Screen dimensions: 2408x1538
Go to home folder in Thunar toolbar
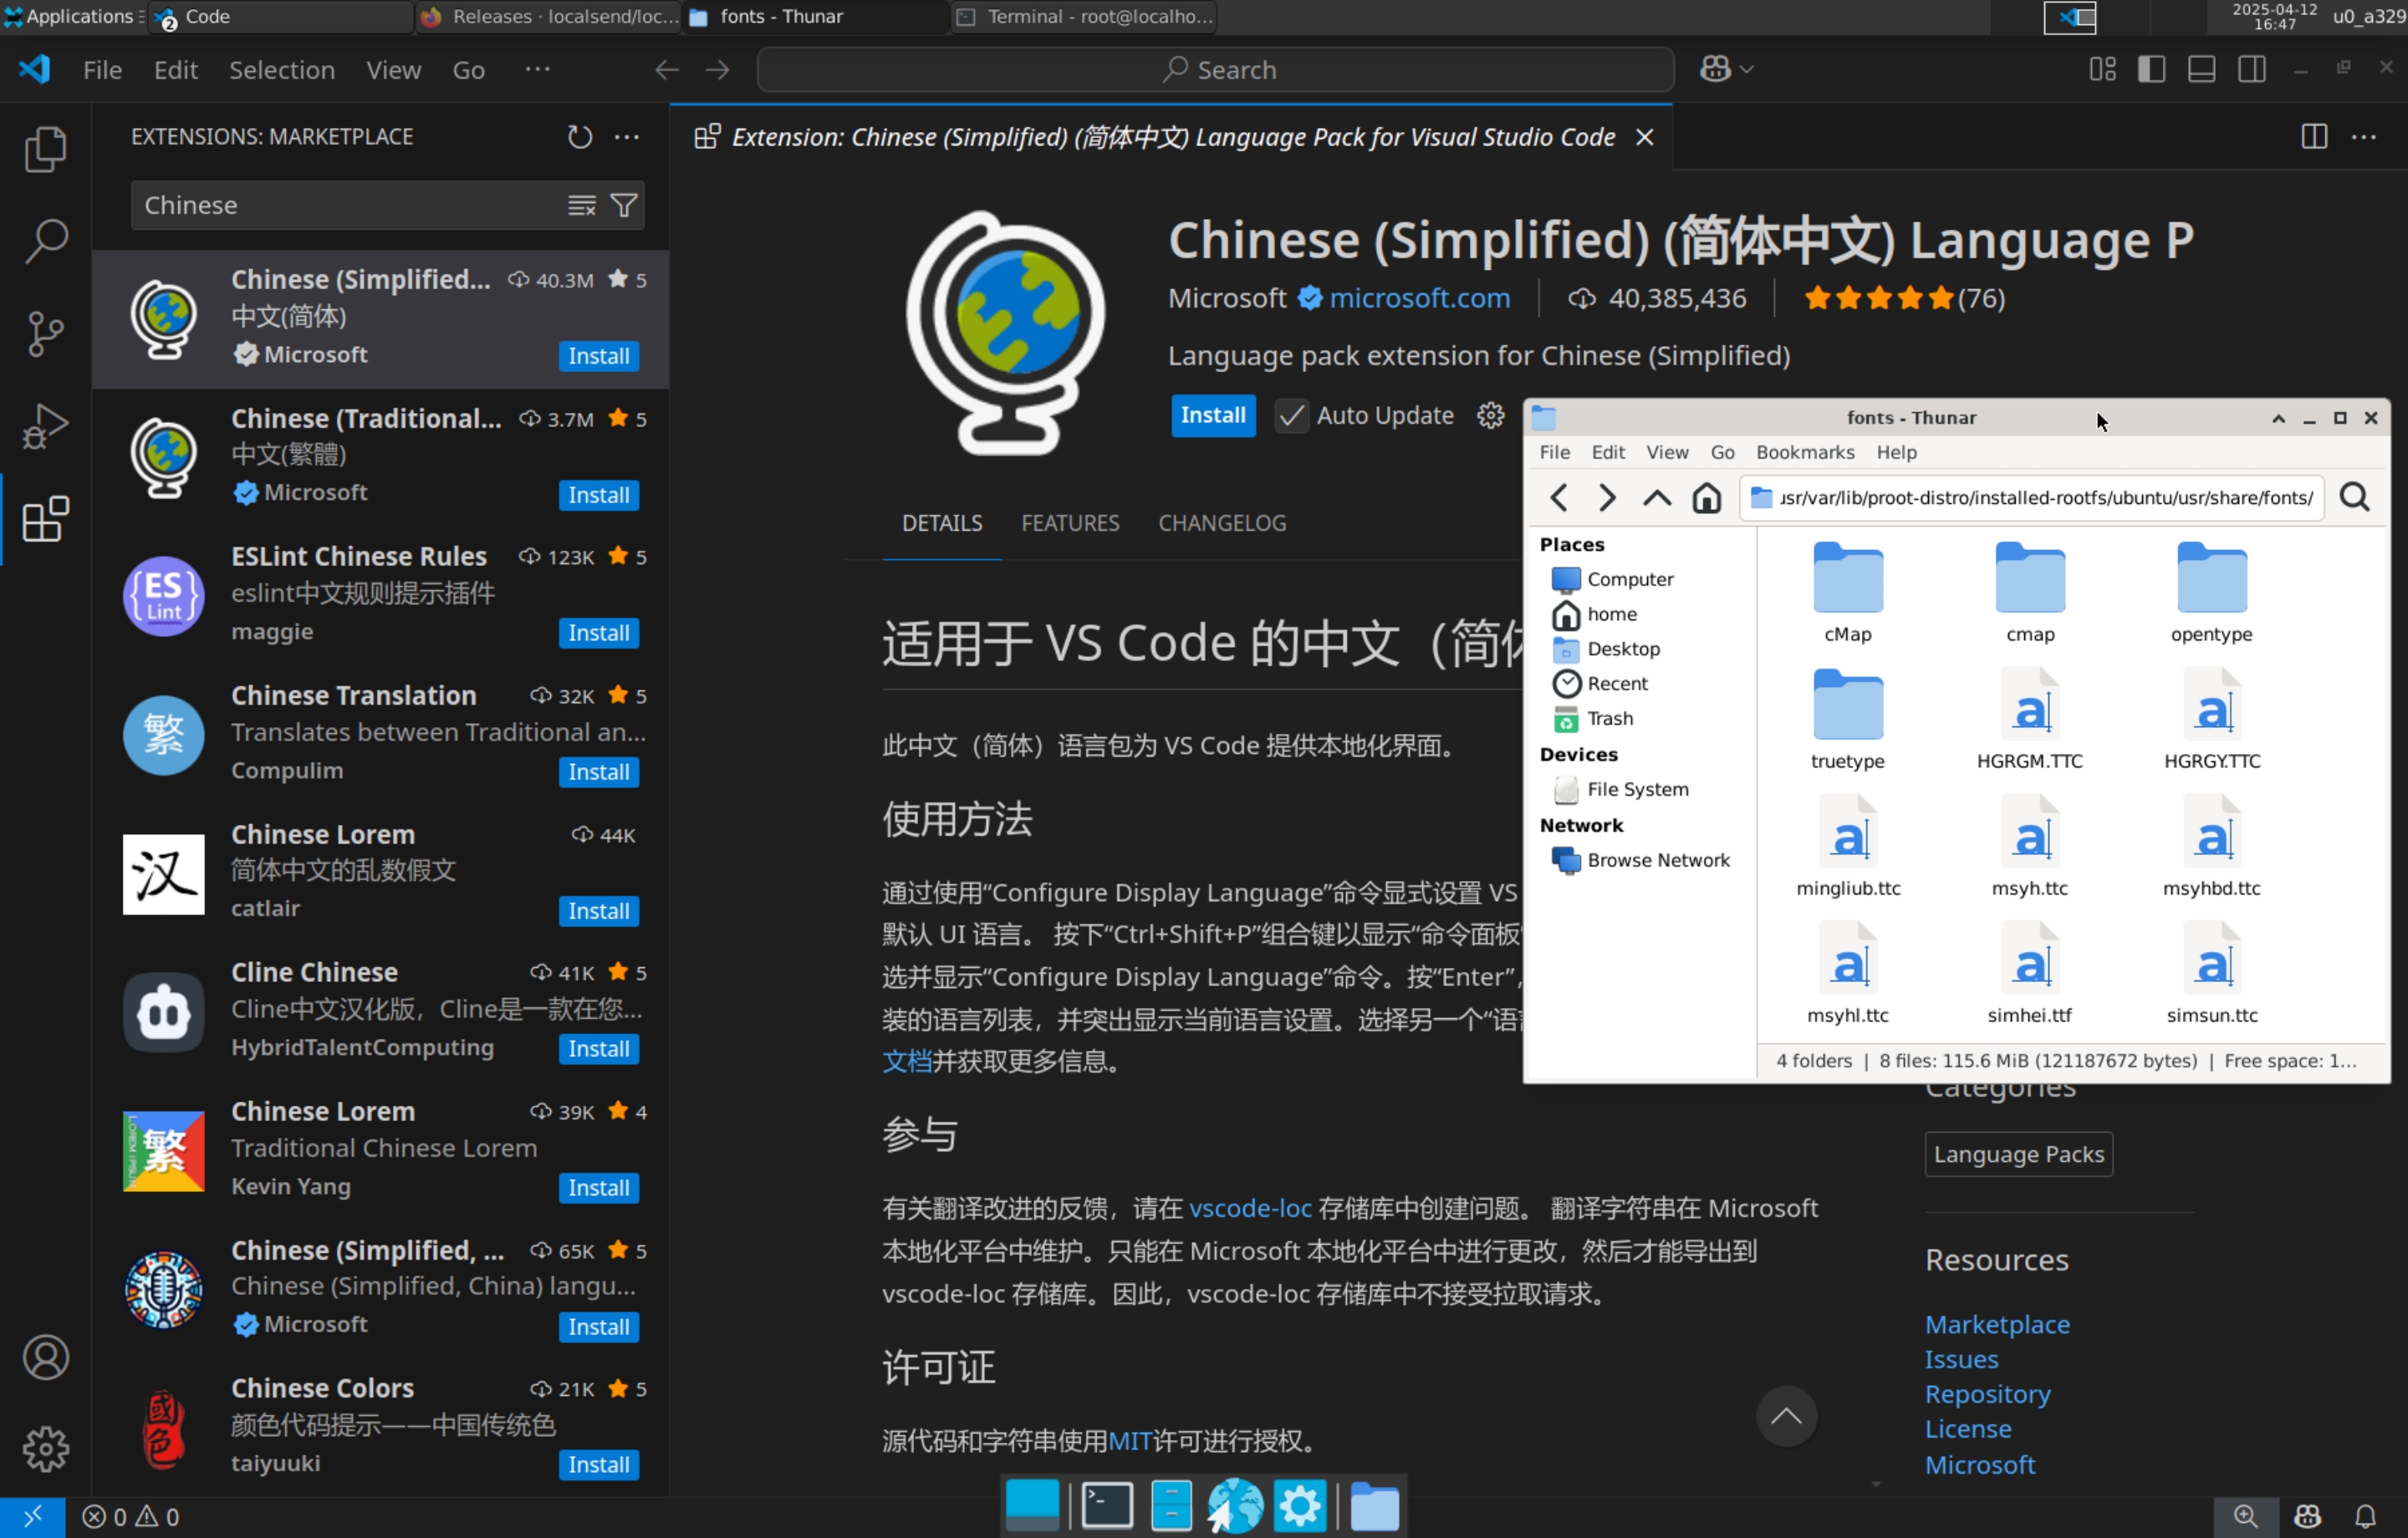pyautogui.click(x=1706, y=497)
